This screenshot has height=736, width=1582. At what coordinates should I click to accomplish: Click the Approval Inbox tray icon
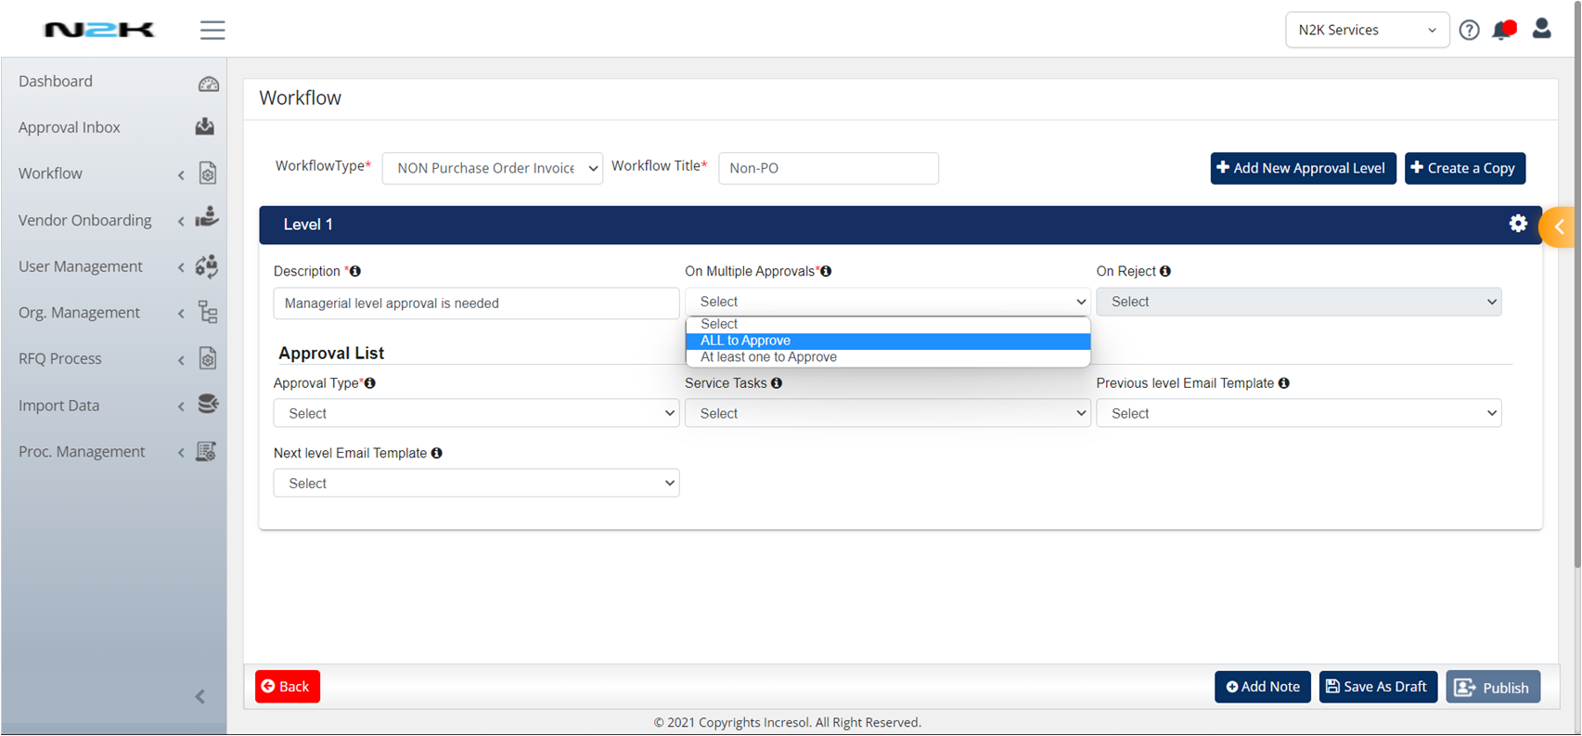205,126
